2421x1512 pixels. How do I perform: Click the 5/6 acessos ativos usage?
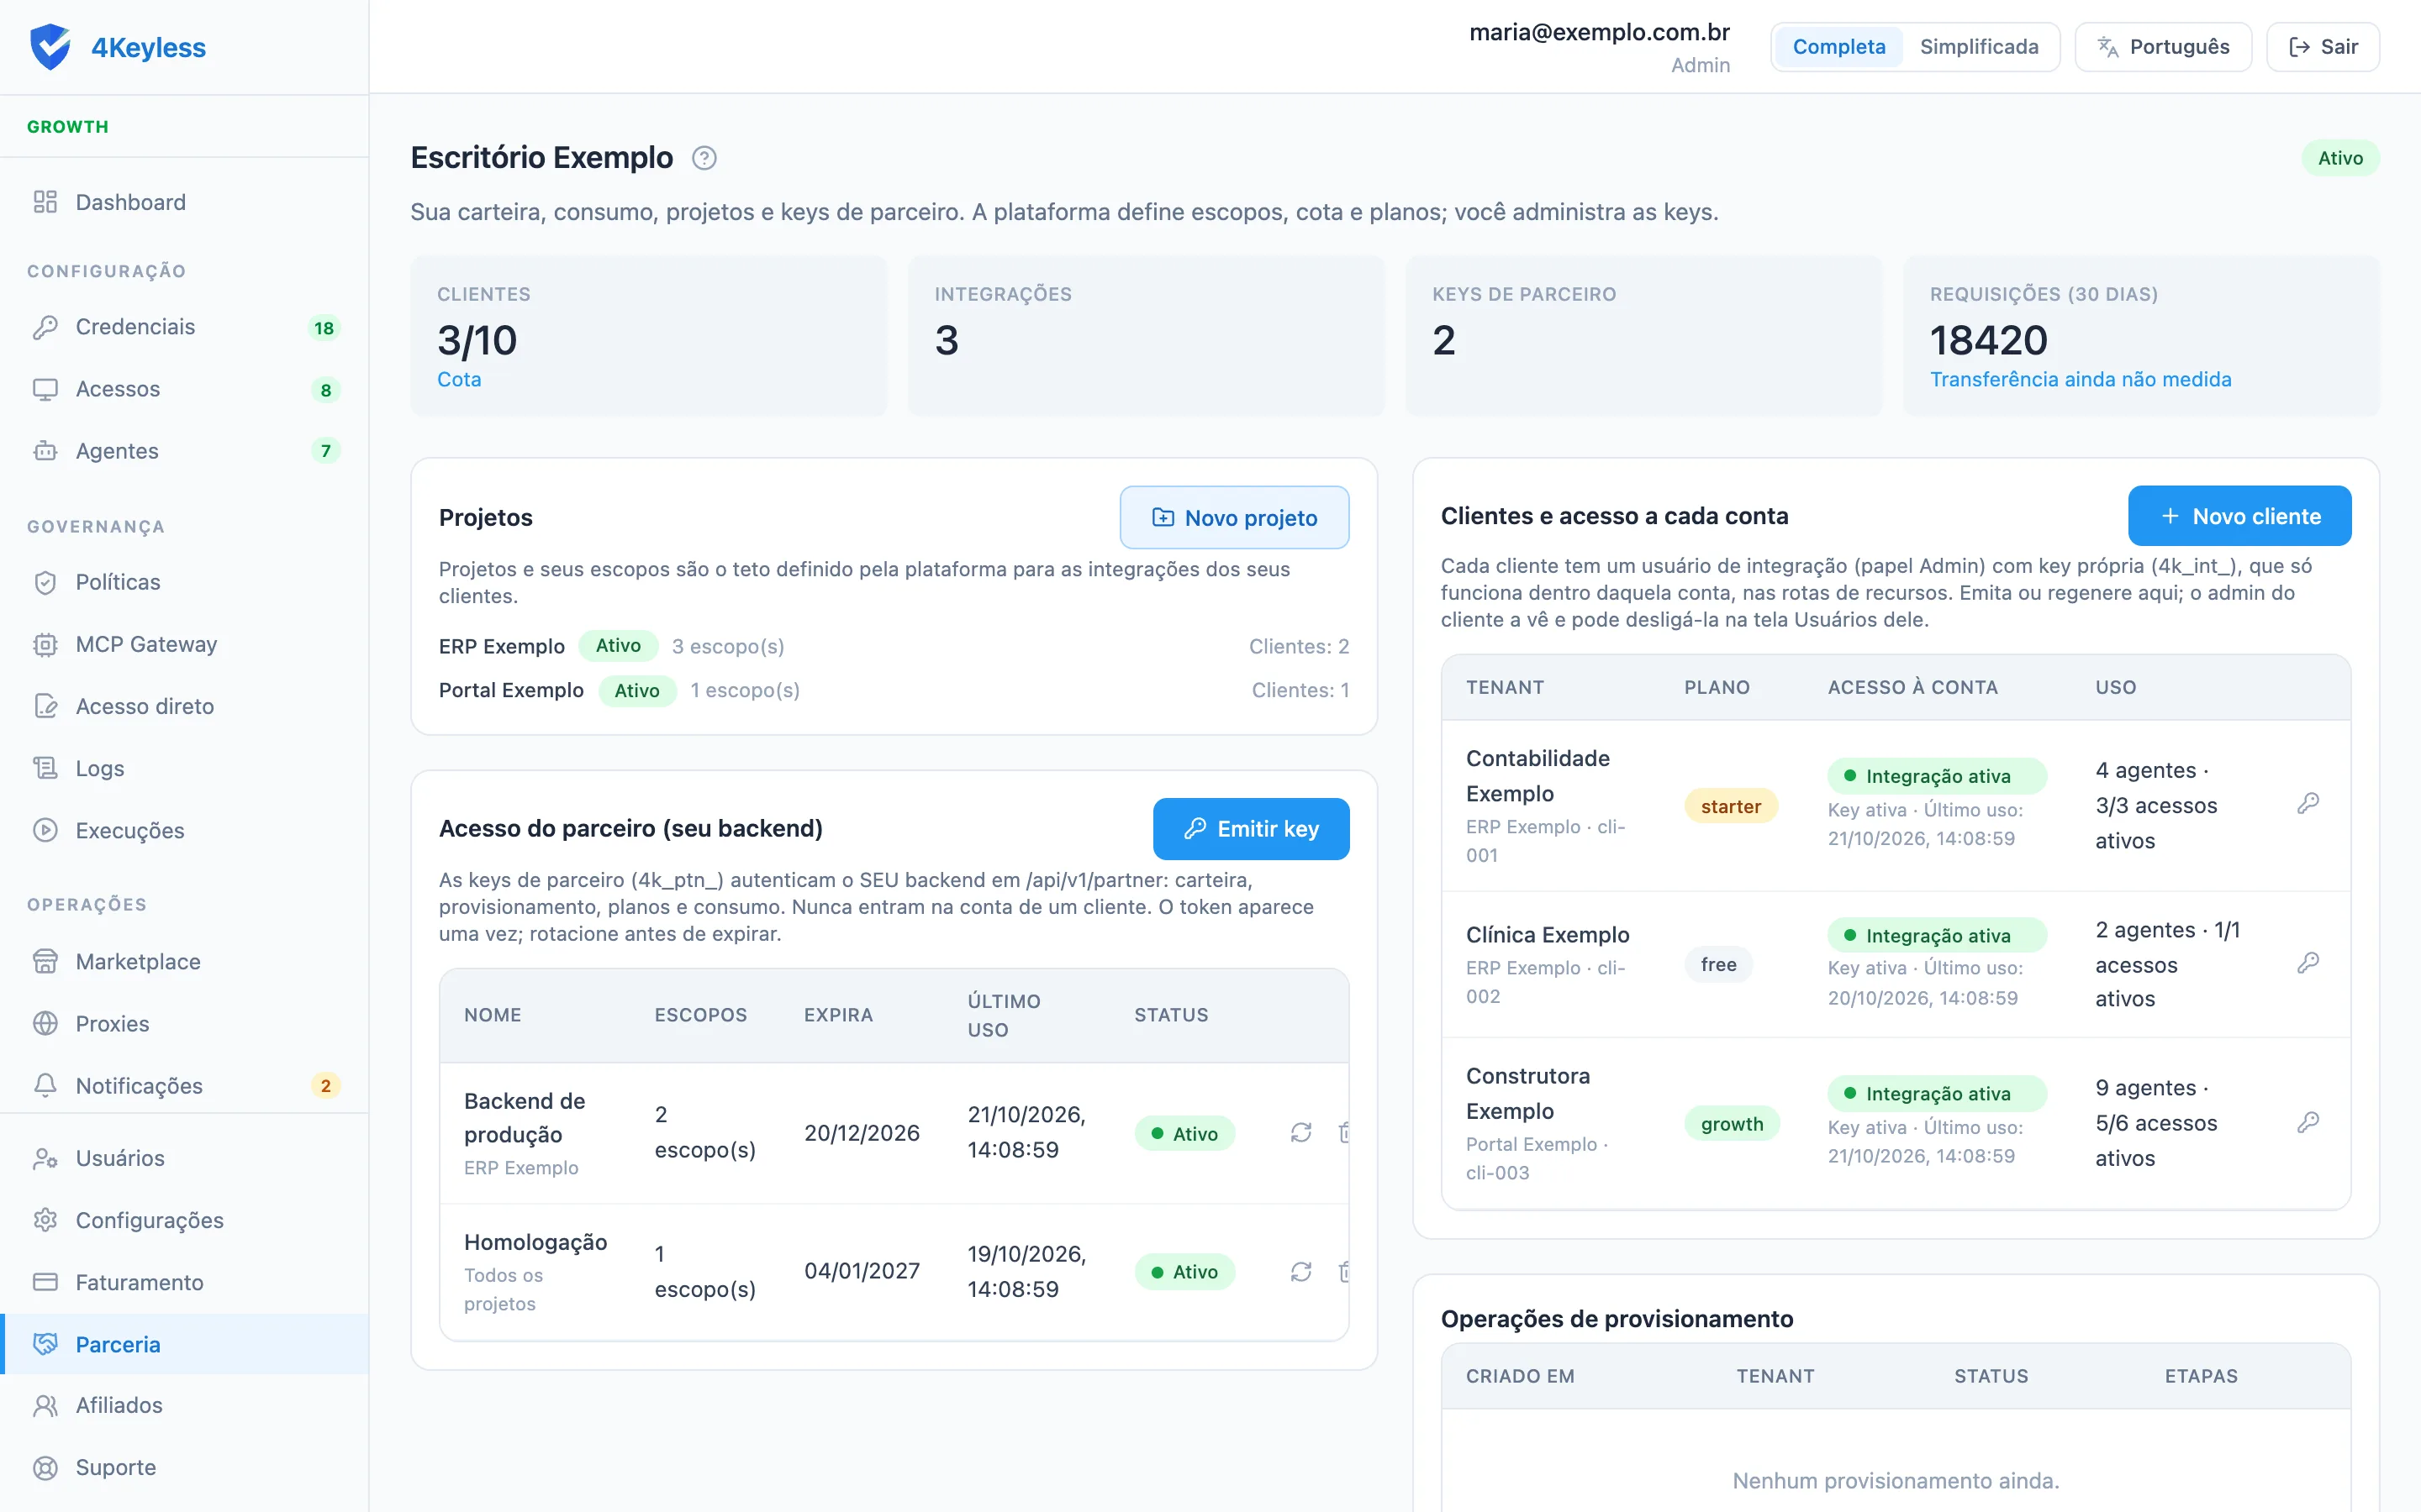pyautogui.click(x=2156, y=1140)
